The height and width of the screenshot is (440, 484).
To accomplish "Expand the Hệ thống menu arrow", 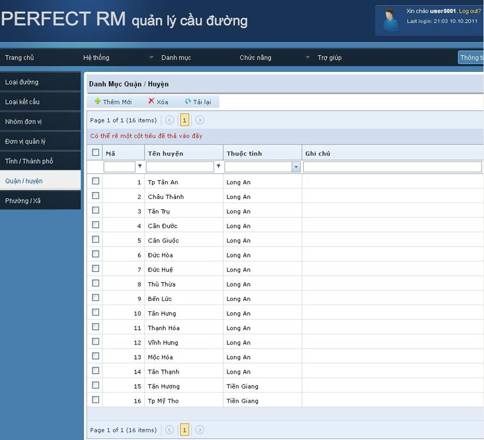I will pyautogui.click(x=151, y=57).
